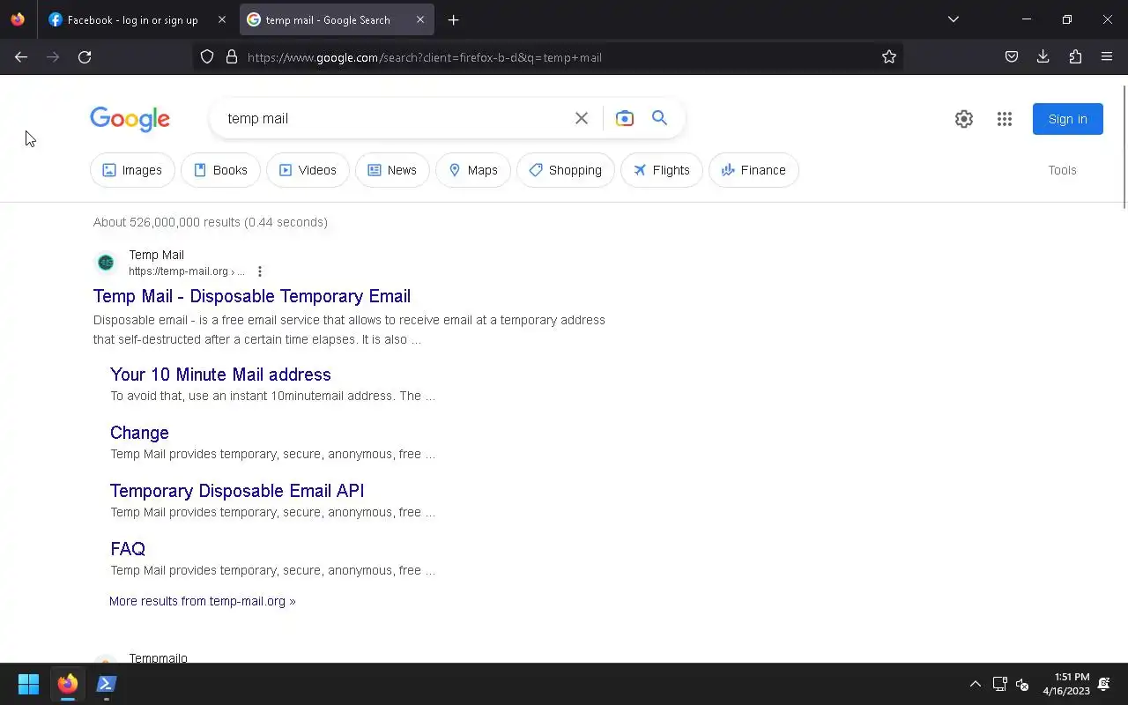1128x705 pixels.
Task: Open the Google apps grid icon
Action: 1005,119
